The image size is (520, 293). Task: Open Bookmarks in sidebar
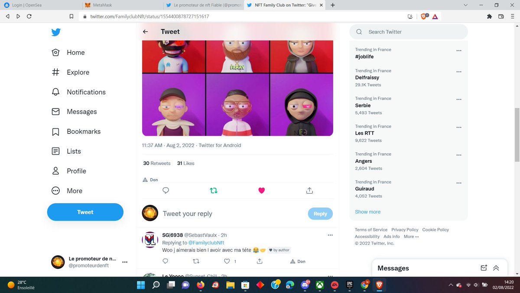coord(76,132)
